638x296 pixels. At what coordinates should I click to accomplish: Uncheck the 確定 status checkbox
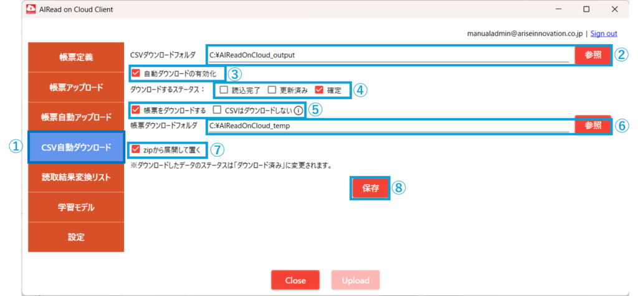[x=319, y=90]
